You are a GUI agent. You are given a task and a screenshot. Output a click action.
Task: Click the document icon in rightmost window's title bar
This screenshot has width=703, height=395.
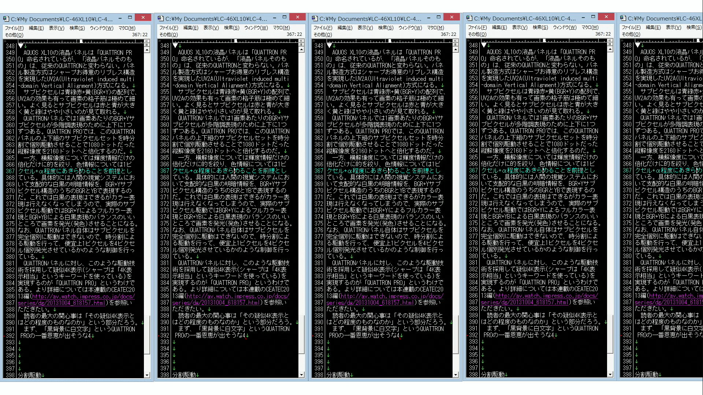click(623, 18)
